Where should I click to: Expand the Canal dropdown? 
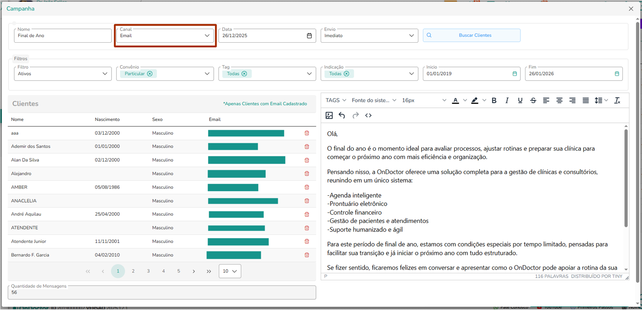(x=207, y=35)
